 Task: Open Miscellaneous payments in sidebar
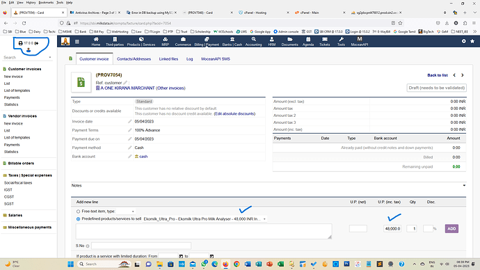tap(30, 228)
